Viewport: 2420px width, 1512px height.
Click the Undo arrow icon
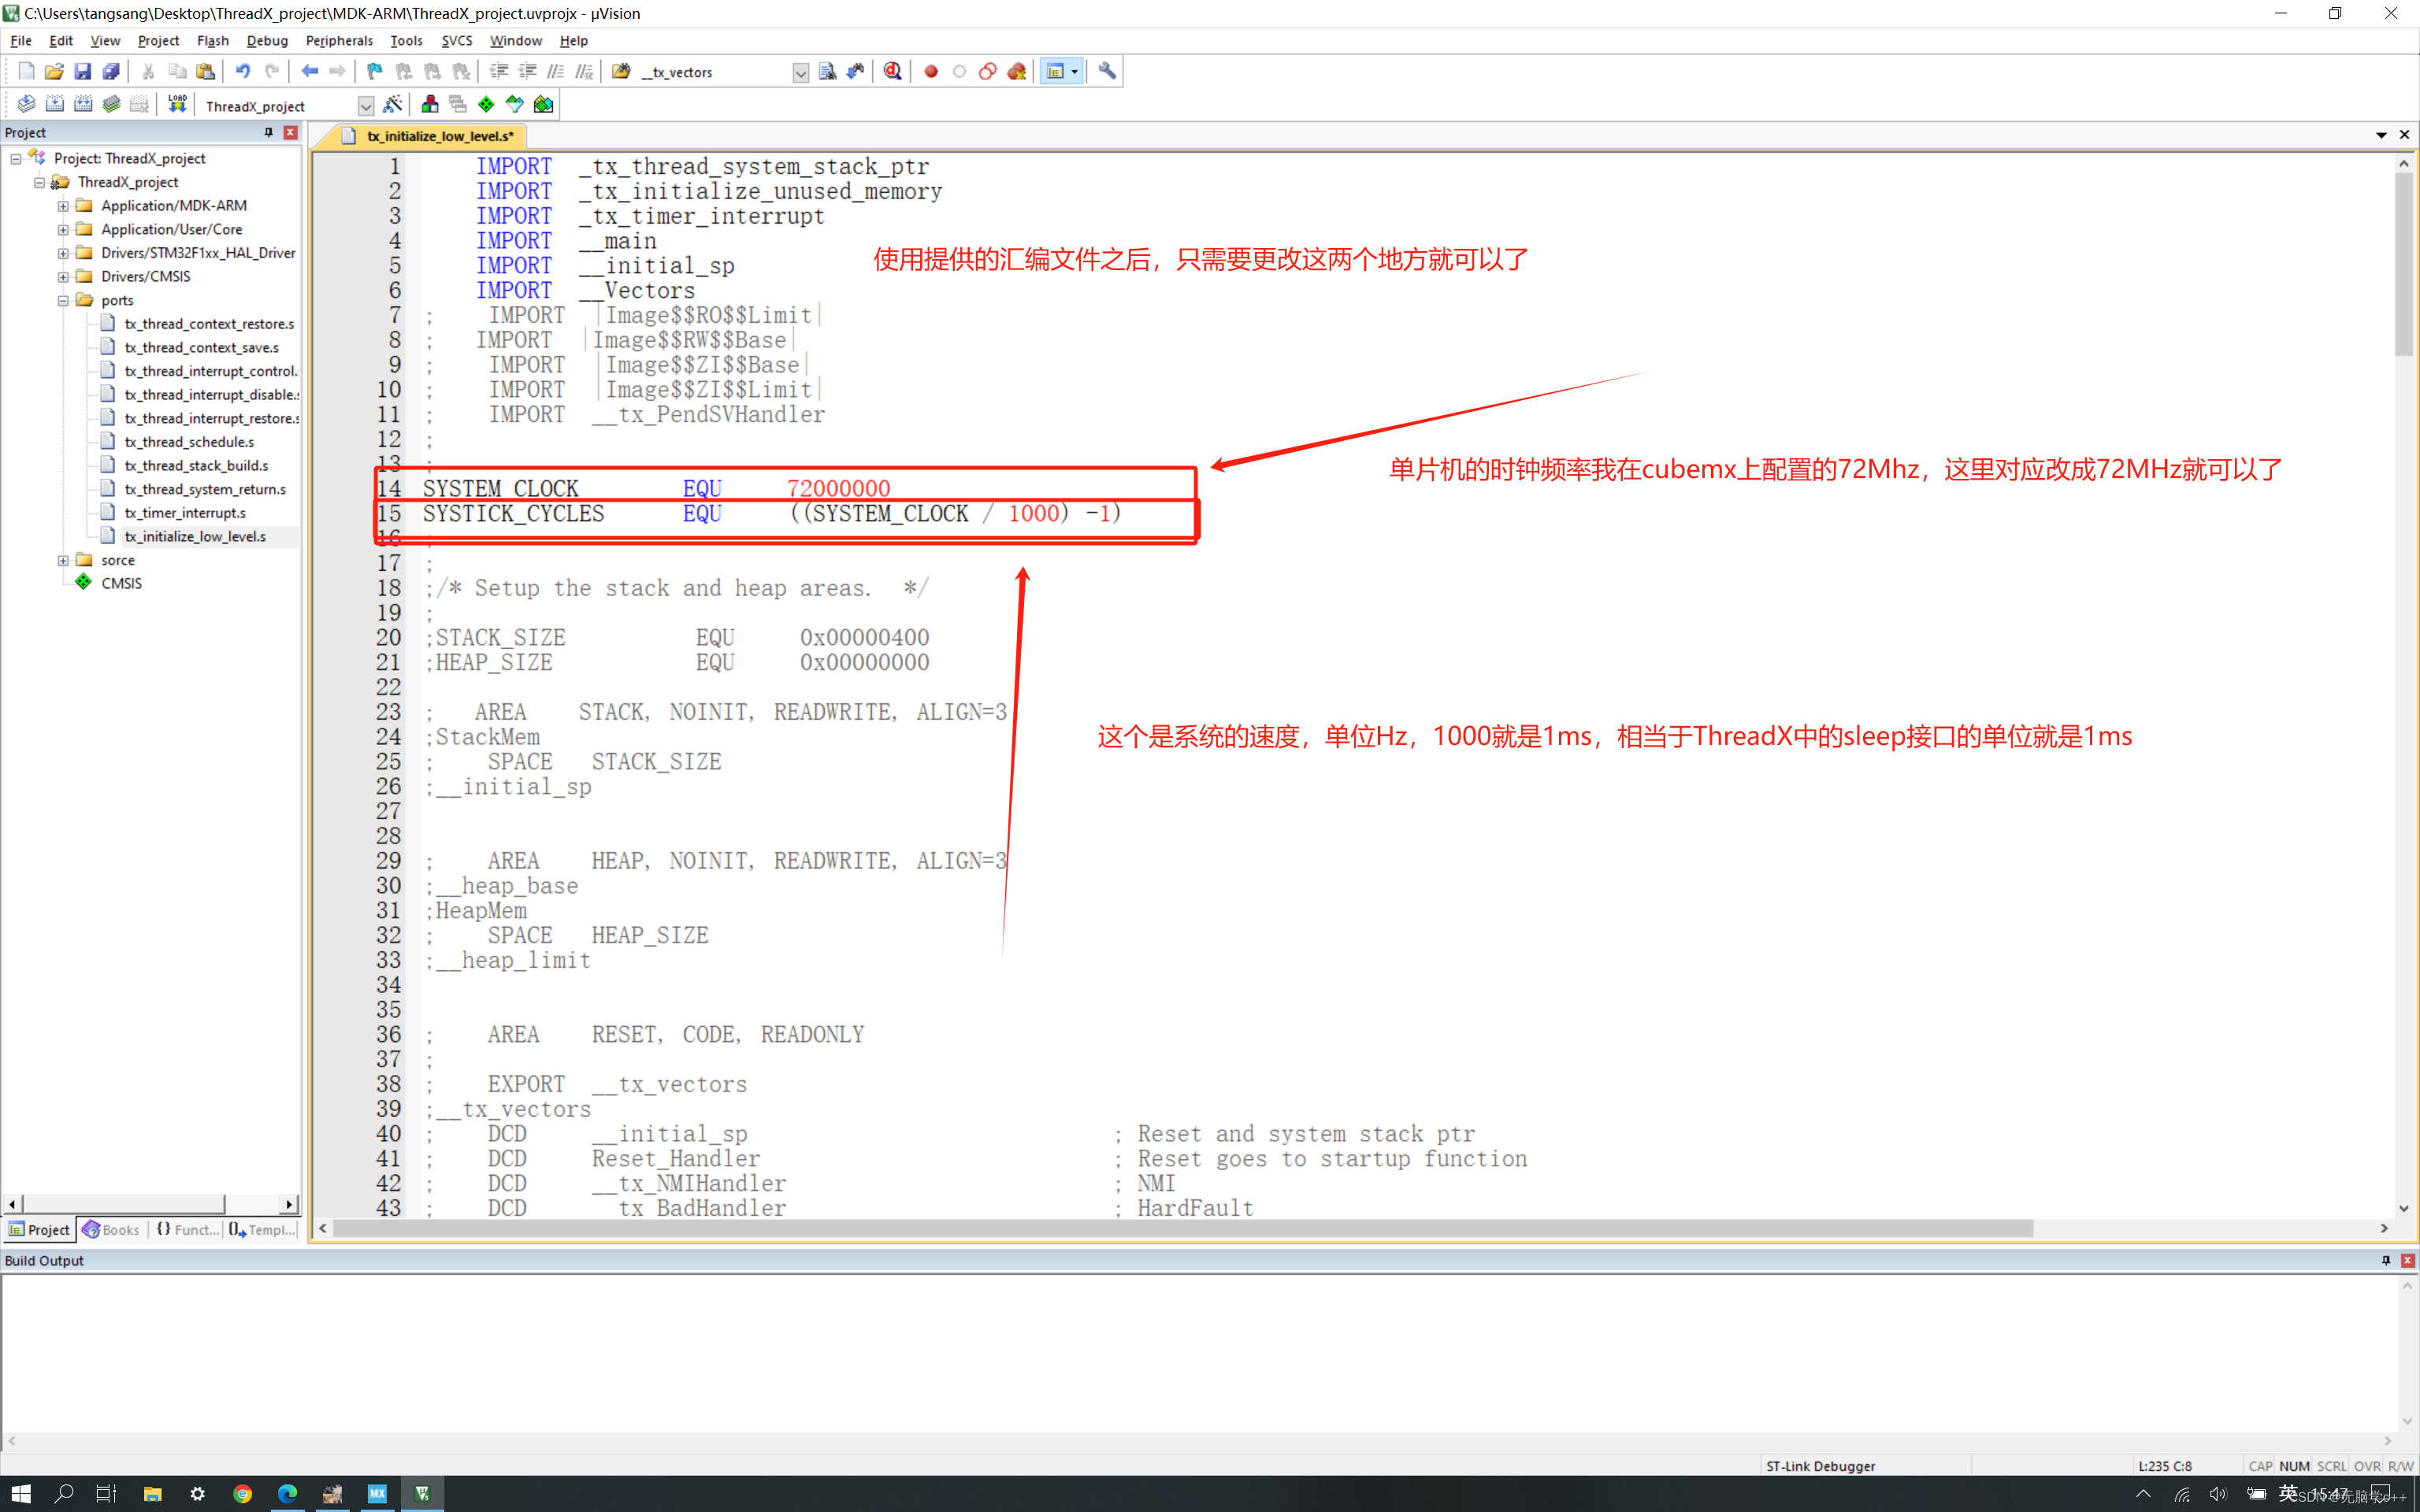pyautogui.click(x=242, y=72)
